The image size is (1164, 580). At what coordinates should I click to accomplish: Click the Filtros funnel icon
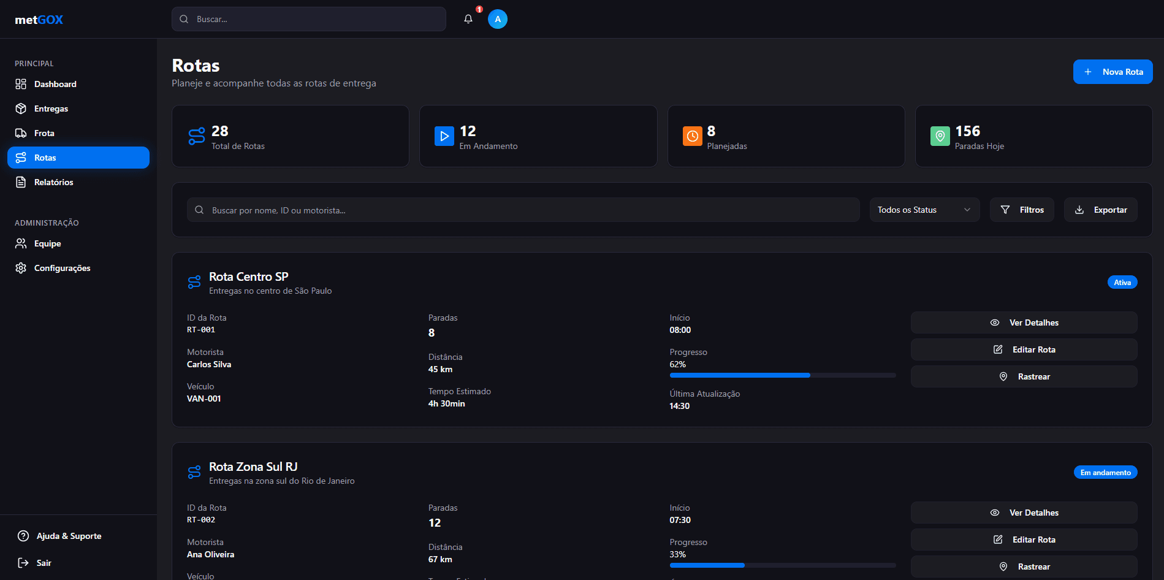[1005, 210]
